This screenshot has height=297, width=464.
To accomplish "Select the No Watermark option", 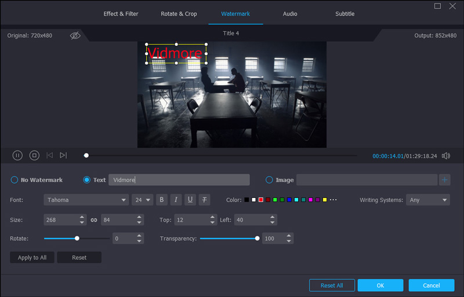I will [x=14, y=180].
